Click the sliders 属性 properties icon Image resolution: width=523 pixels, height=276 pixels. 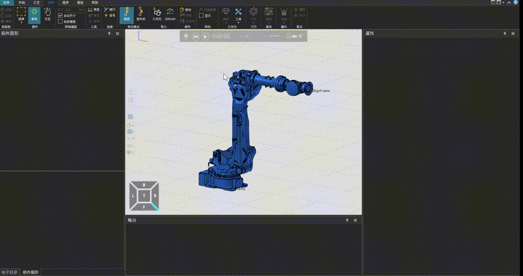[x=269, y=12]
